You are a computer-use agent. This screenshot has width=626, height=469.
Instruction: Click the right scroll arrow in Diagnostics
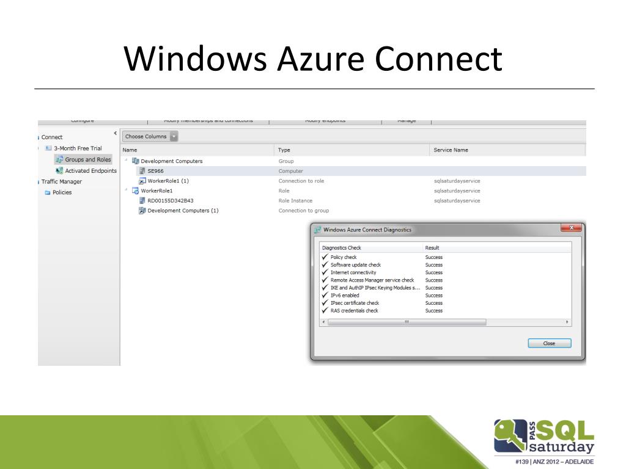click(567, 322)
